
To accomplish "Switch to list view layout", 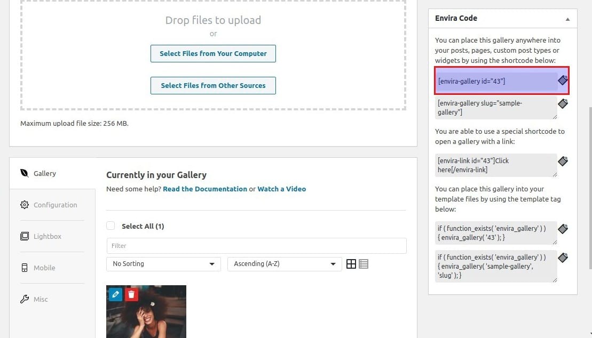I will coord(364,264).
